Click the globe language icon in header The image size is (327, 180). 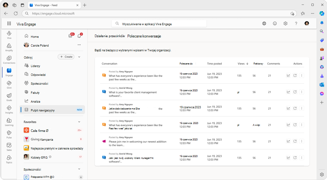[264, 23]
